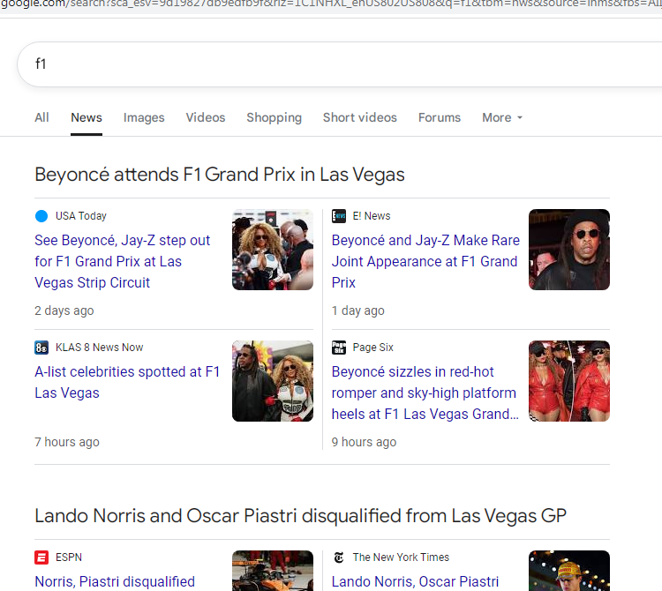Screen dimensions: 662x591
Task: Switch to the All results tab
Action: [41, 117]
